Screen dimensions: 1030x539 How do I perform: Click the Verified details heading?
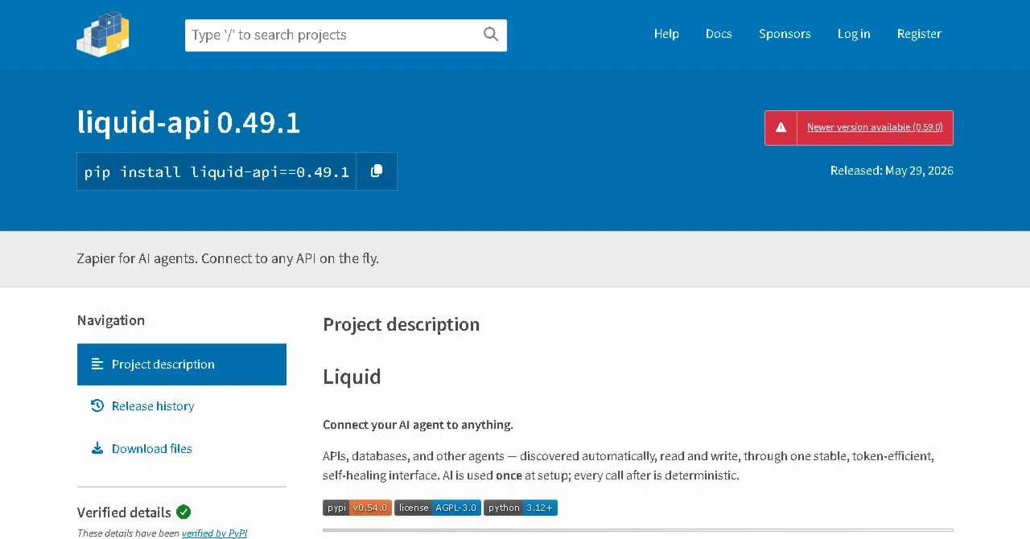tap(124, 512)
